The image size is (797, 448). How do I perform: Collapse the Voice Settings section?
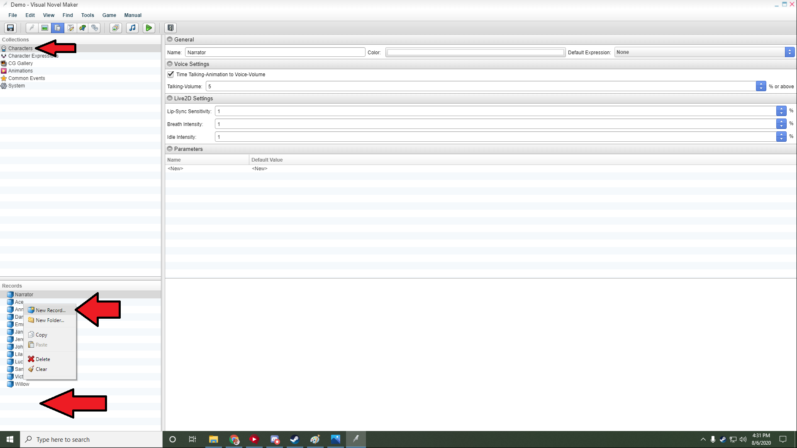click(170, 64)
